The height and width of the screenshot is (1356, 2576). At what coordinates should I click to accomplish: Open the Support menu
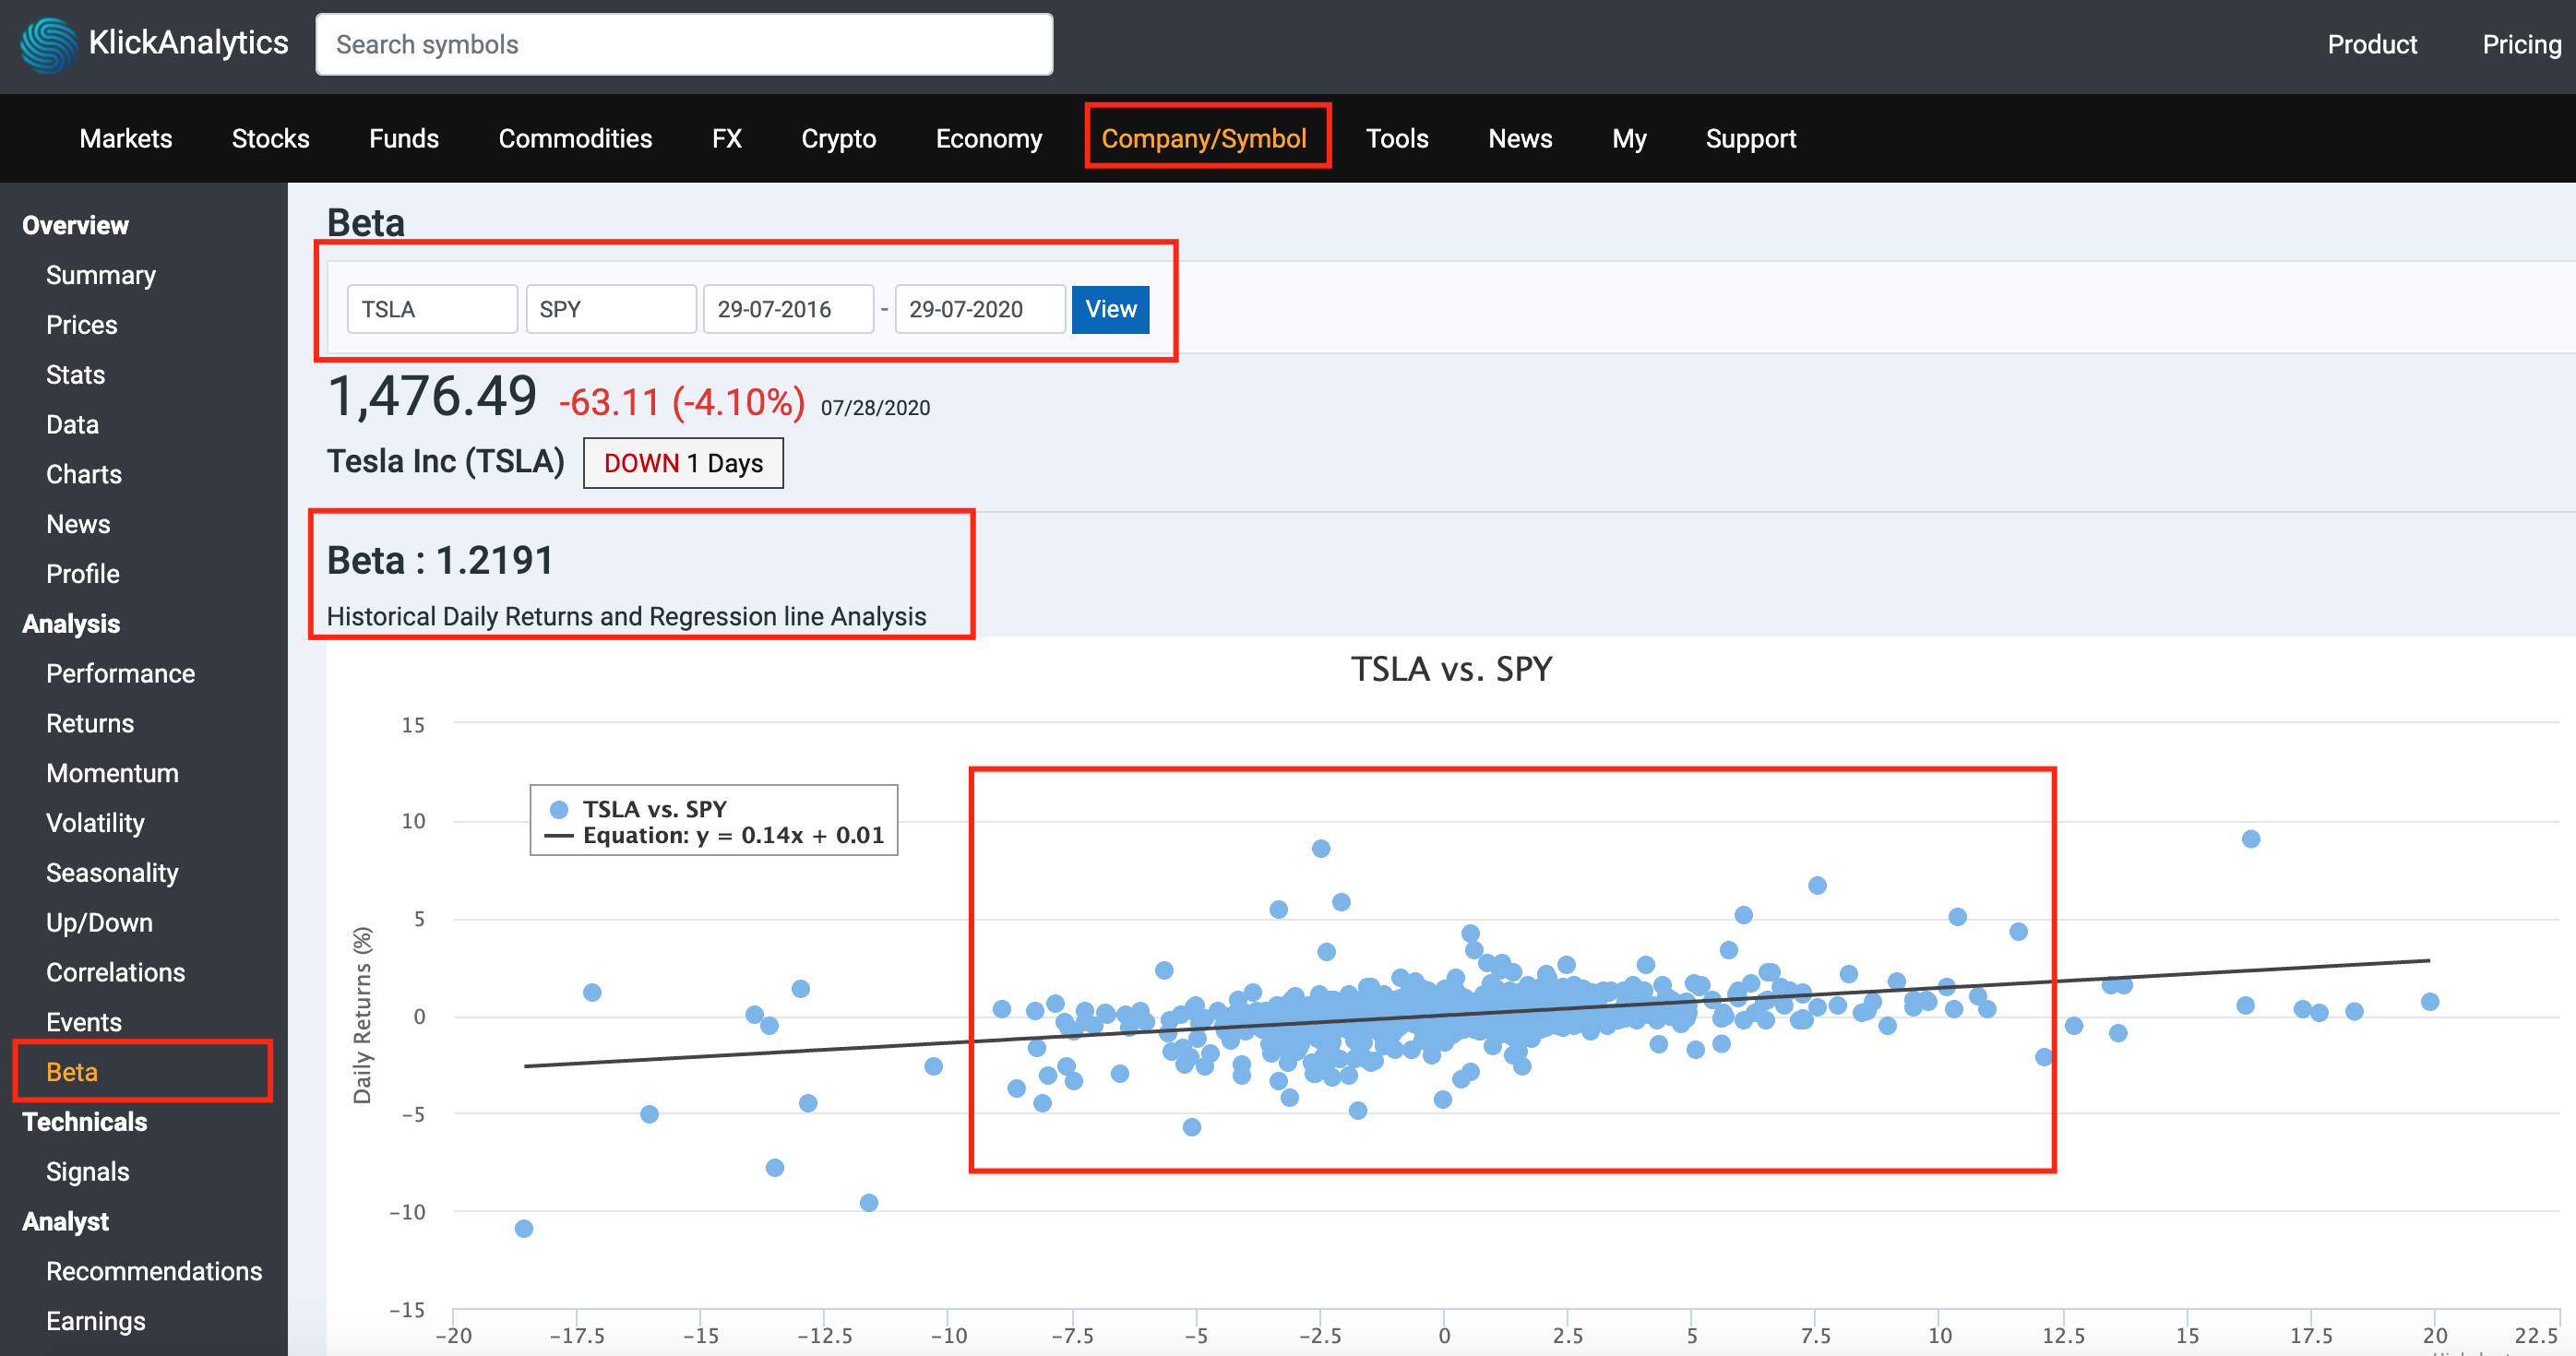click(1750, 138)
